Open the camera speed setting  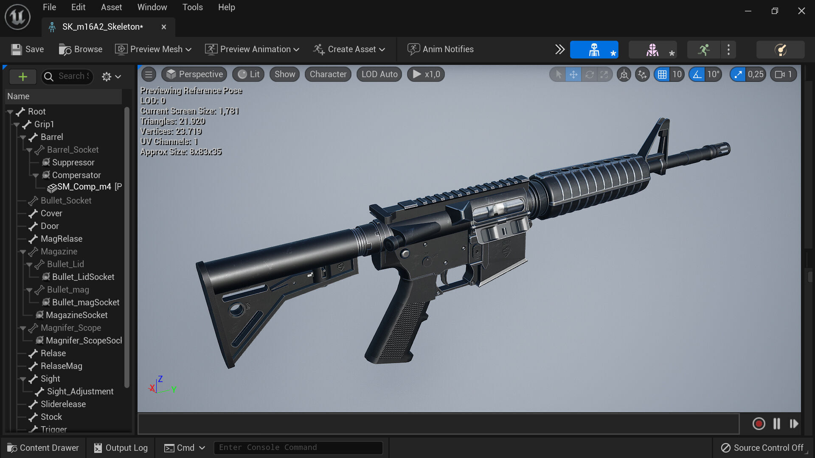click(784, 75)
